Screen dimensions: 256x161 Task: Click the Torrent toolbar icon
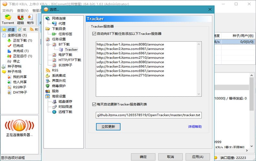[8, 19]
